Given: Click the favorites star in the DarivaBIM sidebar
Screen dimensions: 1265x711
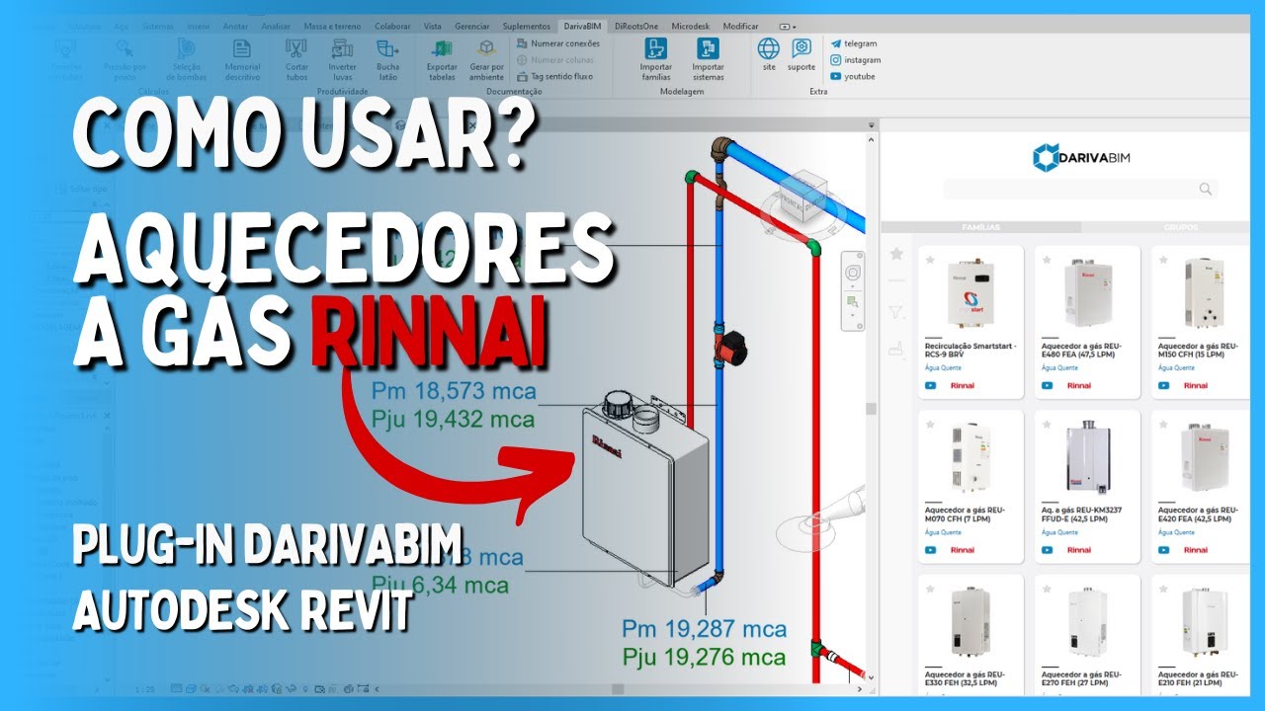Looking at the screenshot, I should click(x=896, y=254).
